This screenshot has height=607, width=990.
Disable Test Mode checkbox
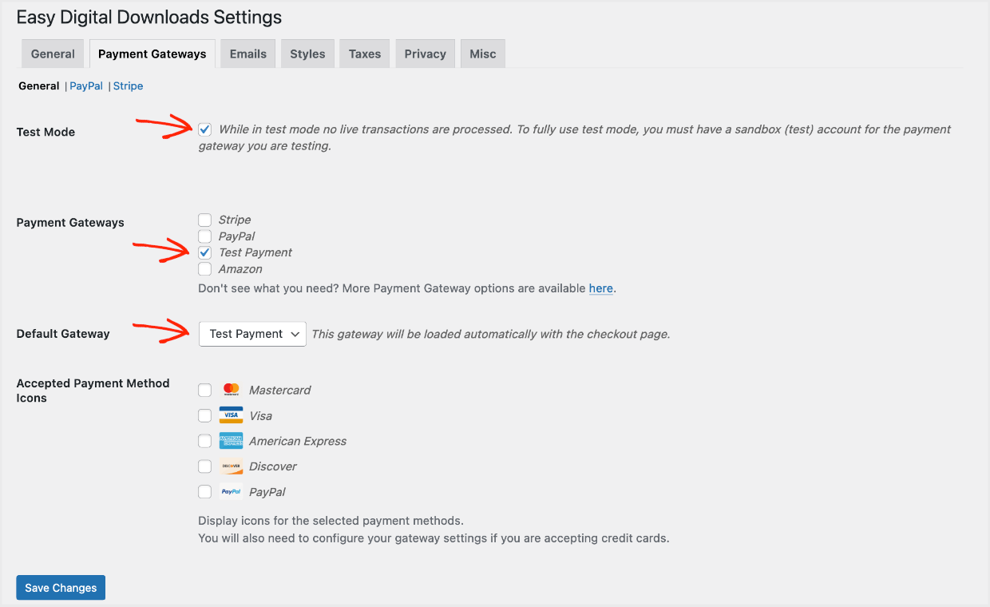point(204,129)
